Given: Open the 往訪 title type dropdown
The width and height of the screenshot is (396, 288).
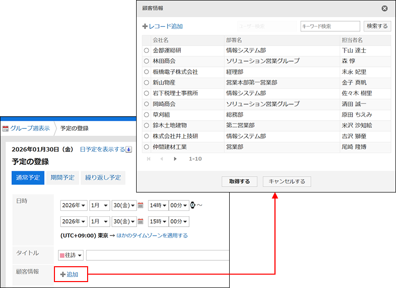Looking at the screenshot, I should pyautogui.click(x=71, y=255).
